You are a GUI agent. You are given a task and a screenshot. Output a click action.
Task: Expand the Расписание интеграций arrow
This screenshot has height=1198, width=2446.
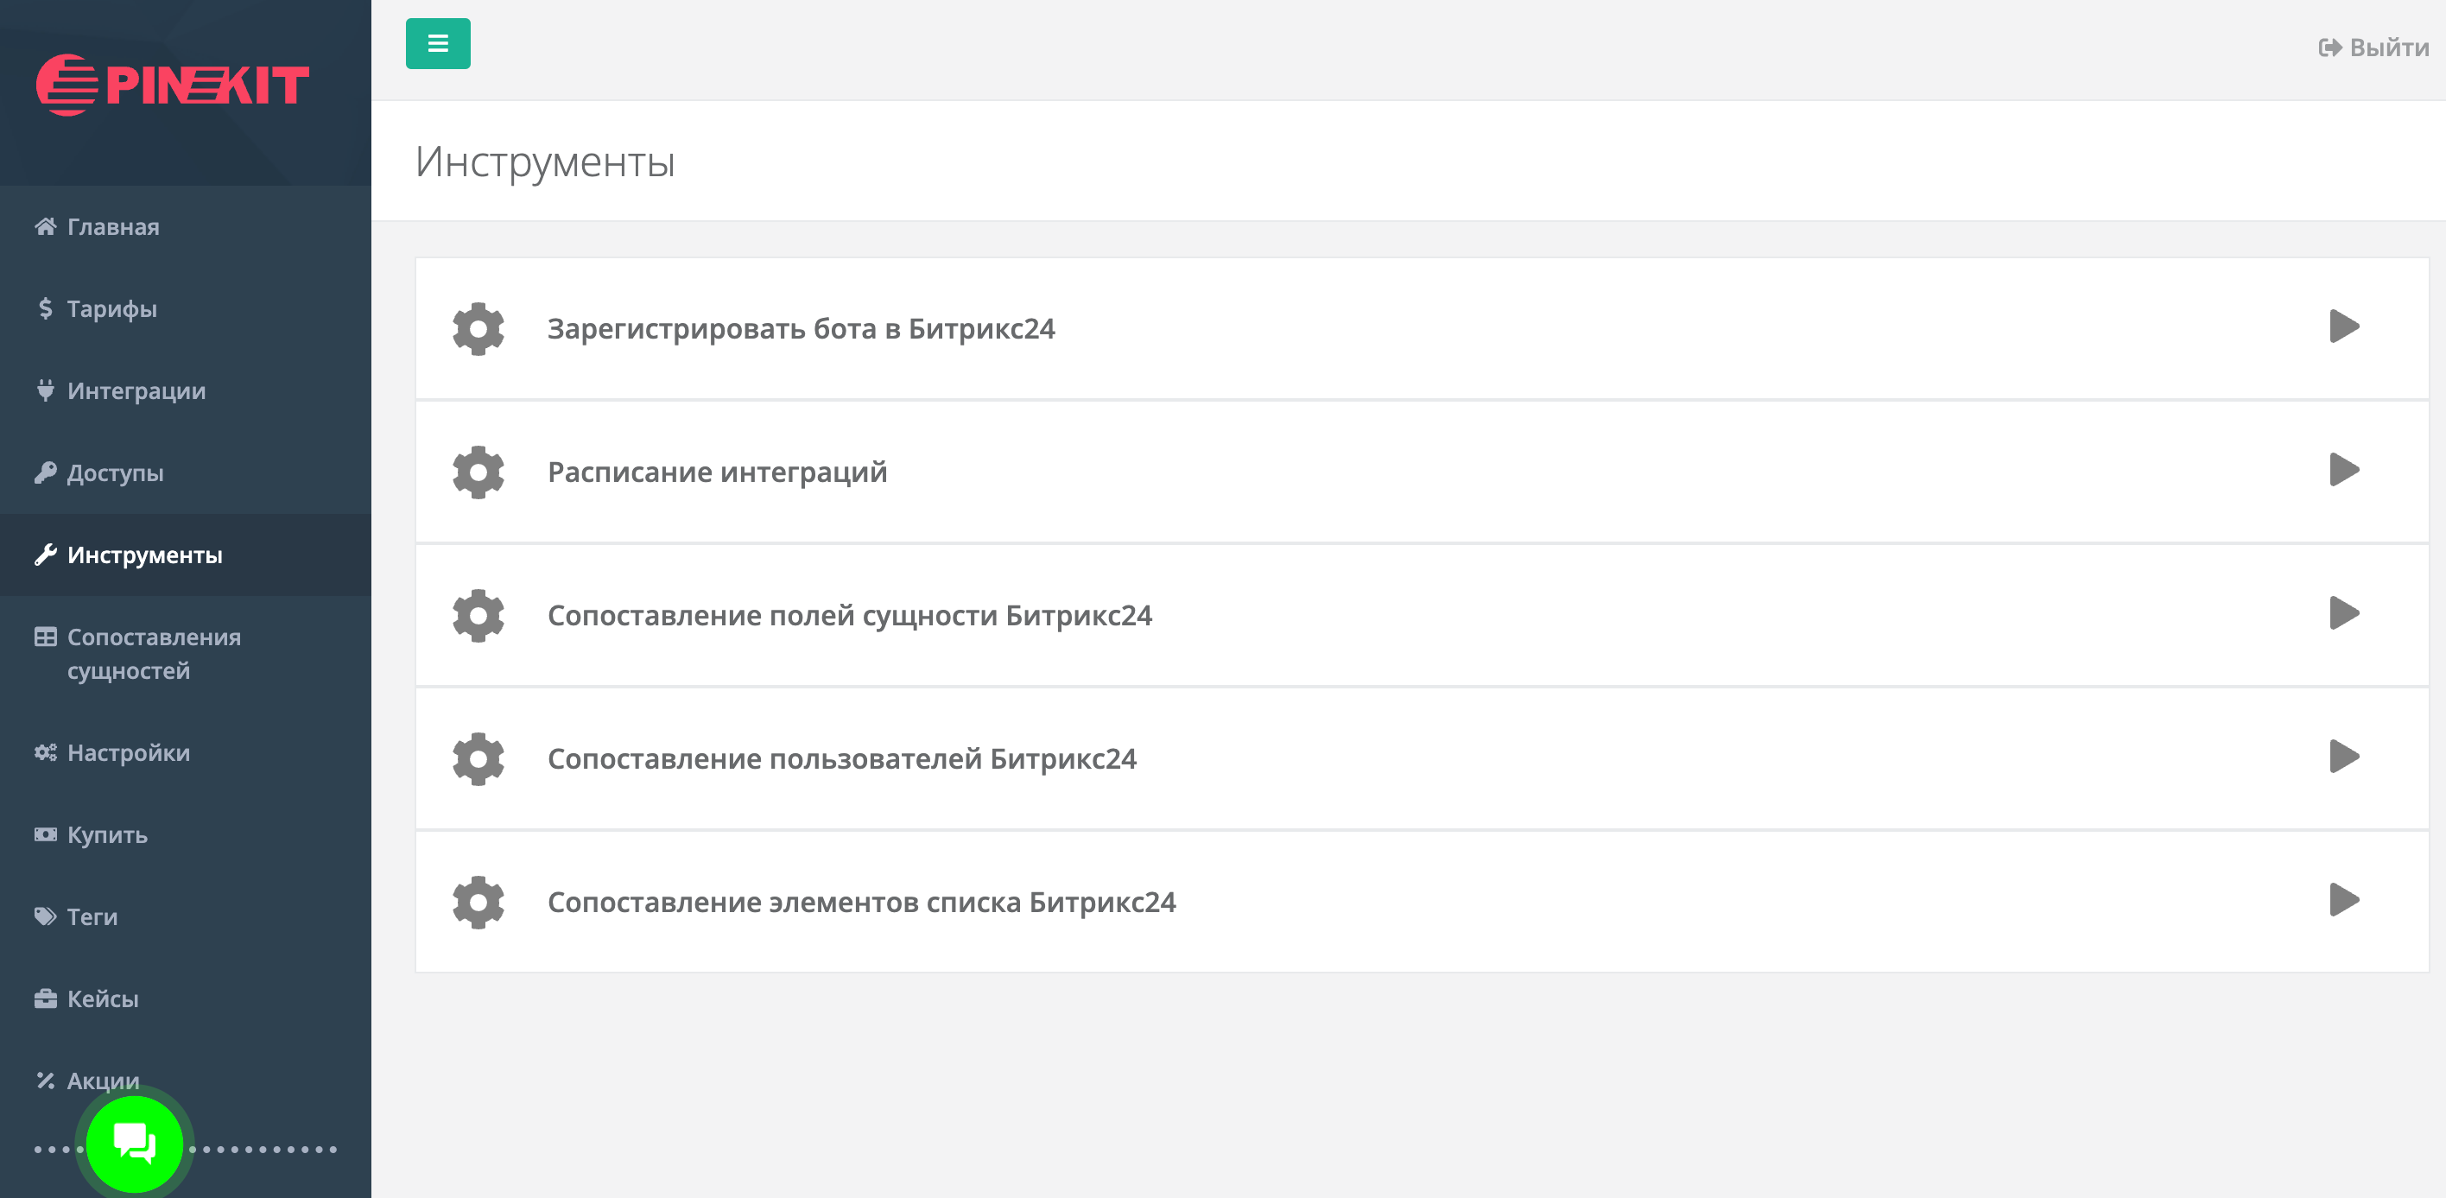click(2343, 470)
